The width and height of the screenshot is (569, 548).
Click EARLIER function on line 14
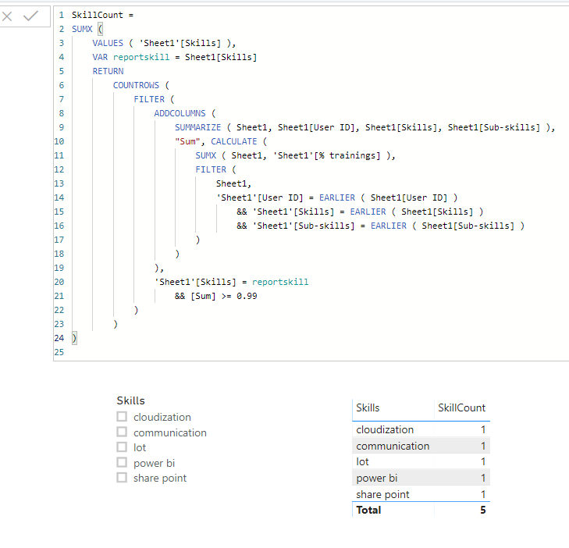[x=337, y=197]
